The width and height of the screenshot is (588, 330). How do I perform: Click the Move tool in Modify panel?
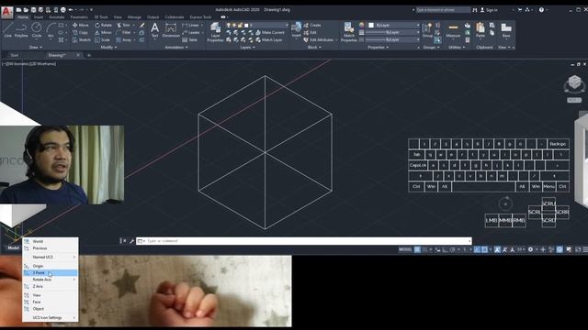pos(80,25)
